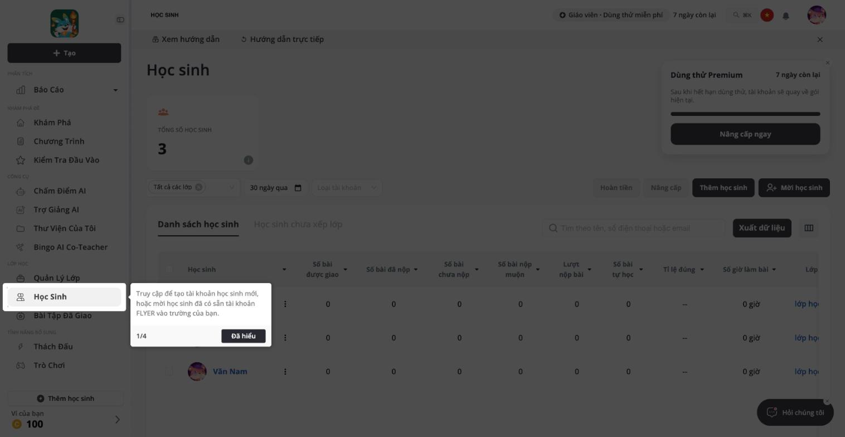Screen dimensions: 845x437
Task: Close the Premium trial card
Action: click(828, 63)
